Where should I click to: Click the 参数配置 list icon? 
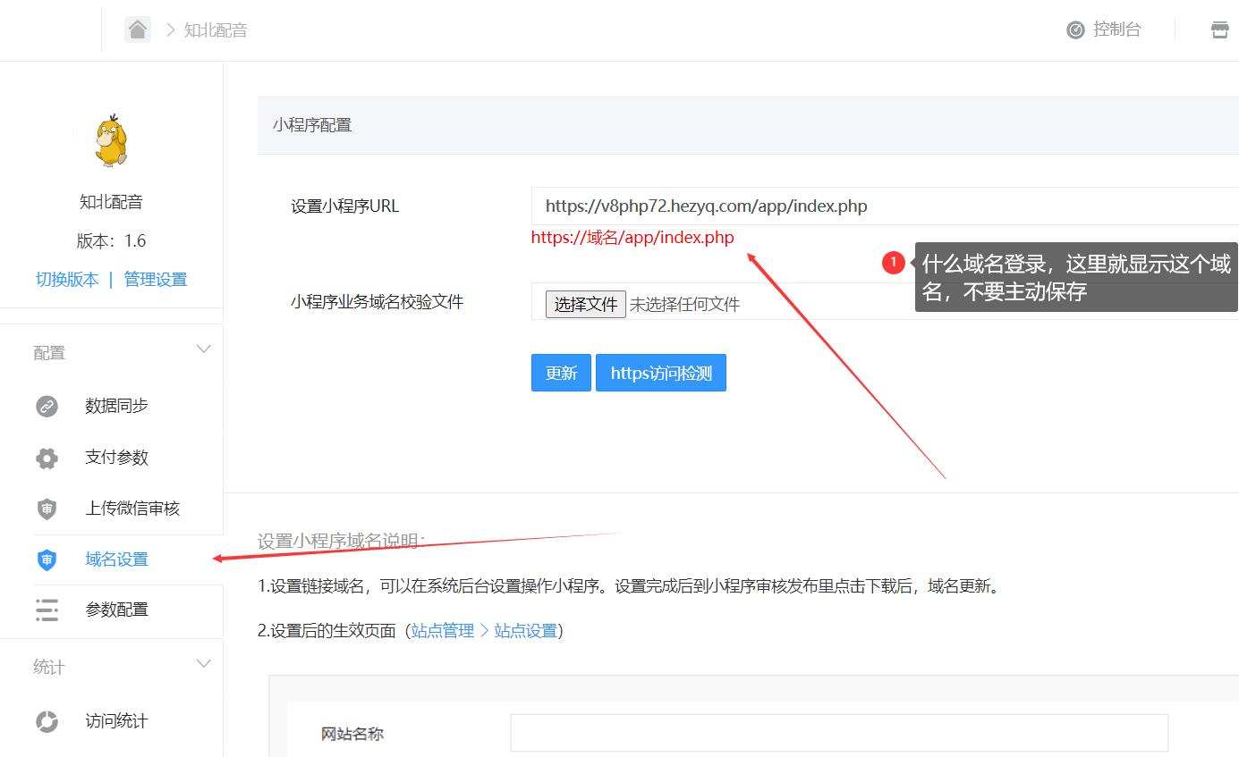[47, 610]
